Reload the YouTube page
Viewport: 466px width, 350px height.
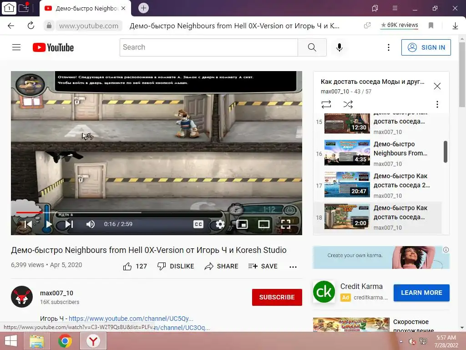coord(31,26)
